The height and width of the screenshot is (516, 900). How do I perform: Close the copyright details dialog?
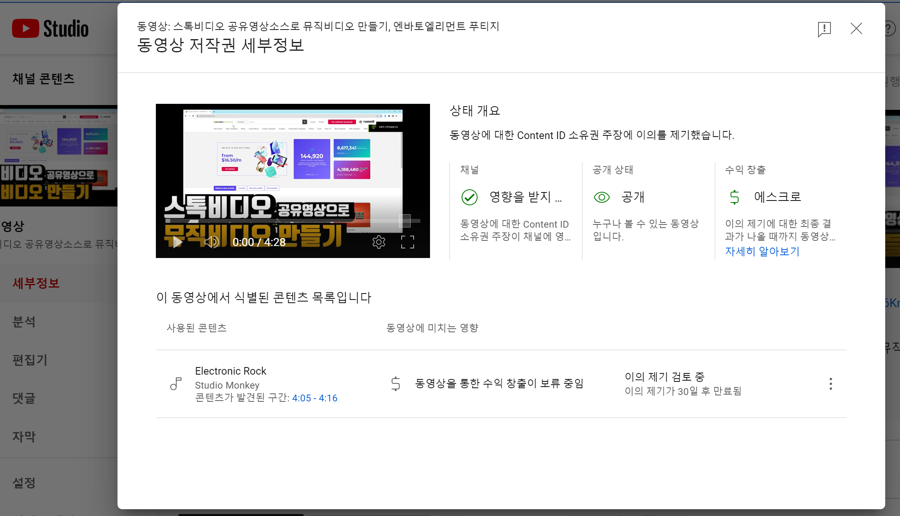click(x=856, y=29)
